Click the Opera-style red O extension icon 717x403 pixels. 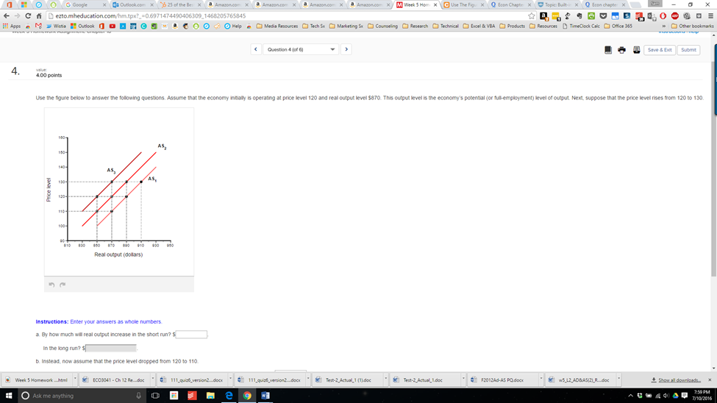[x=663, y=15]
